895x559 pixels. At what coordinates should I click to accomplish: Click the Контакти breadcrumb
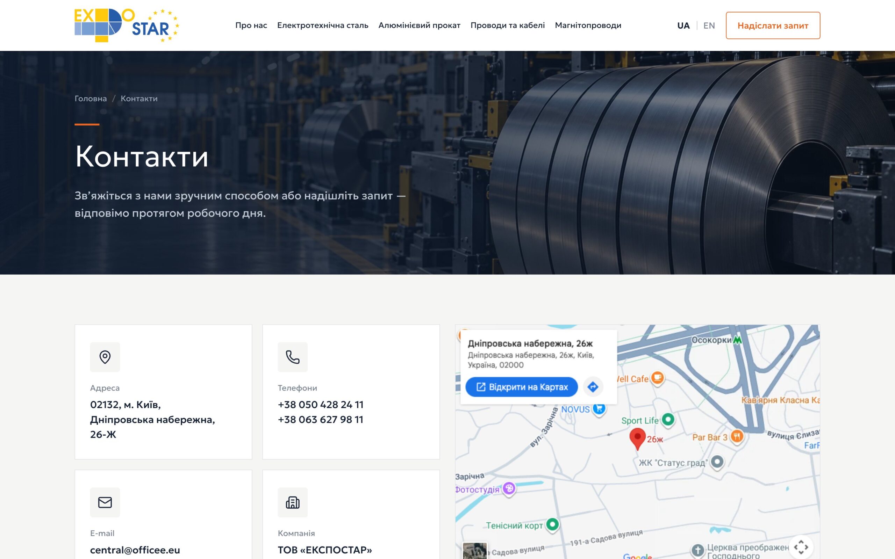pos(139,98)
